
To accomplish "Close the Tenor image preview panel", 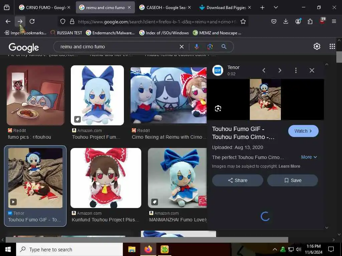I will pyautogui.click(x=312, y=70).
